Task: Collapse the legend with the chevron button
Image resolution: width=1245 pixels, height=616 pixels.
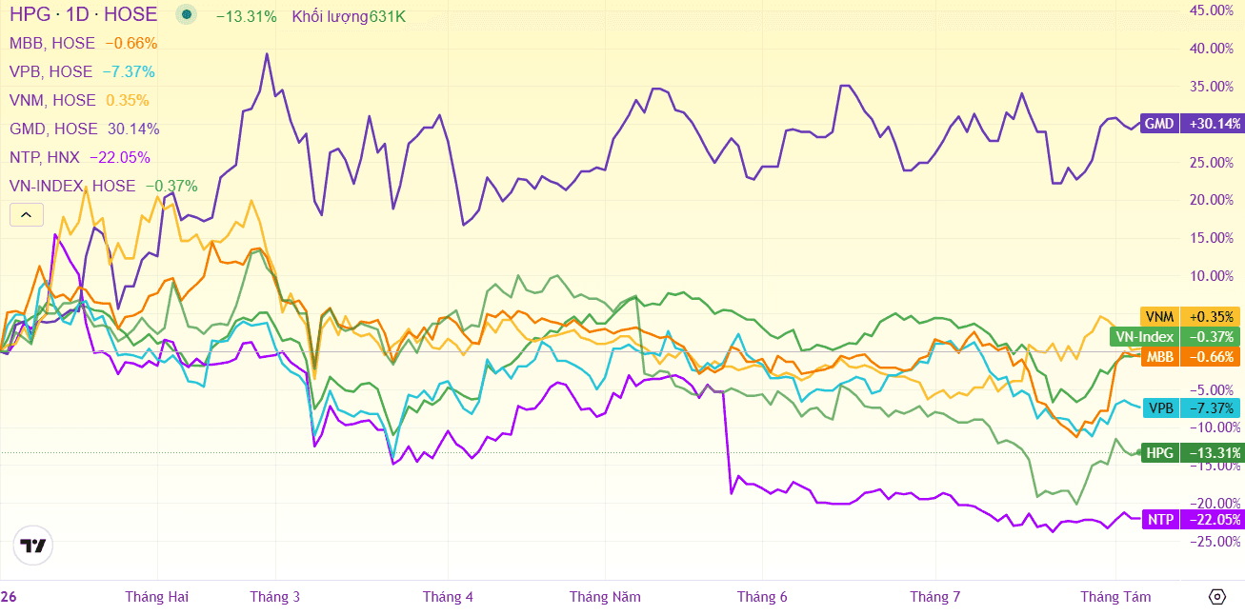Action: (x=26, y=215)
